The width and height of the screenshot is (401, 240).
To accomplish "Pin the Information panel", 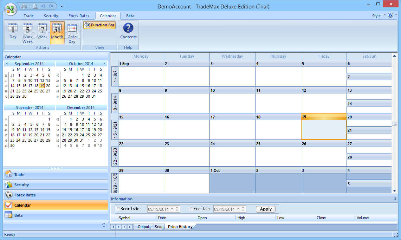I will (x=395, y=199).
